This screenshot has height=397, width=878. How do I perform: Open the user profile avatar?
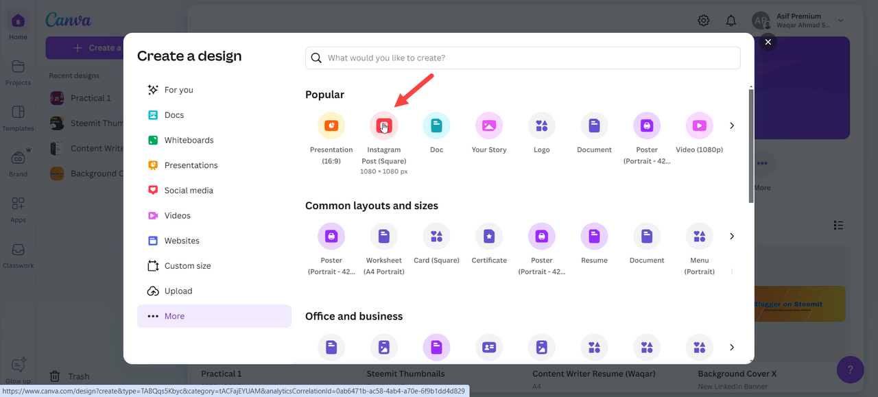pyautogui.click(x=761, y=21)
